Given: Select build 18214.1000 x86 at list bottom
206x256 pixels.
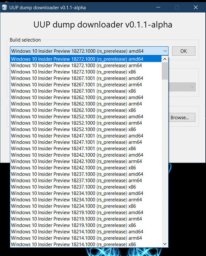Looking at the screenshot, I should coord(73,244).
